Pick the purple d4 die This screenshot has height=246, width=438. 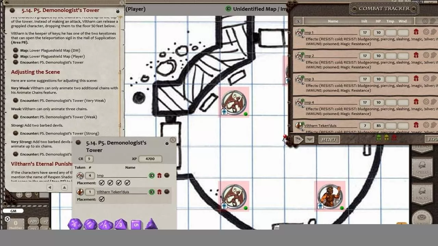click(x=151, y=224)
